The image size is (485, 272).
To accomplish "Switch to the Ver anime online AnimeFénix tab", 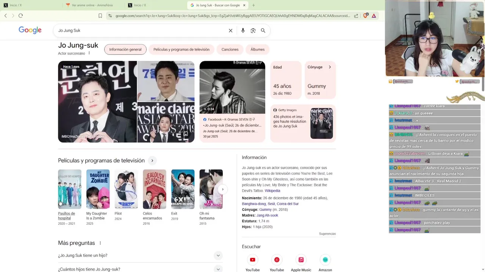I will (93, 5).
